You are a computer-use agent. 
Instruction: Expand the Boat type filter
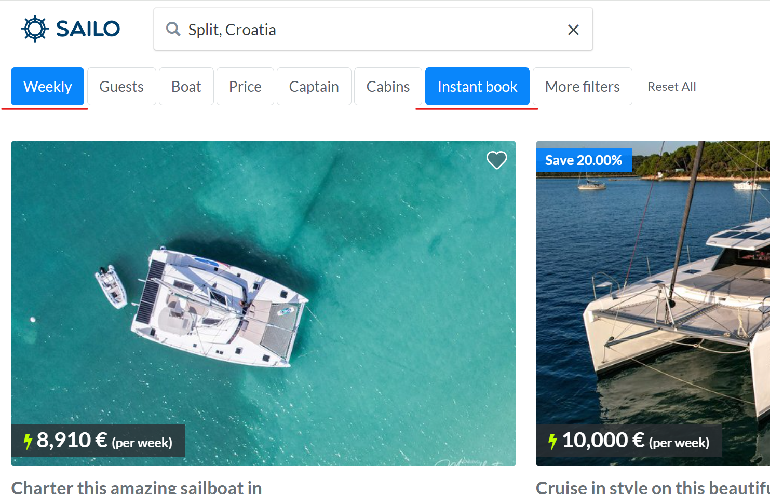pos(186,87)
